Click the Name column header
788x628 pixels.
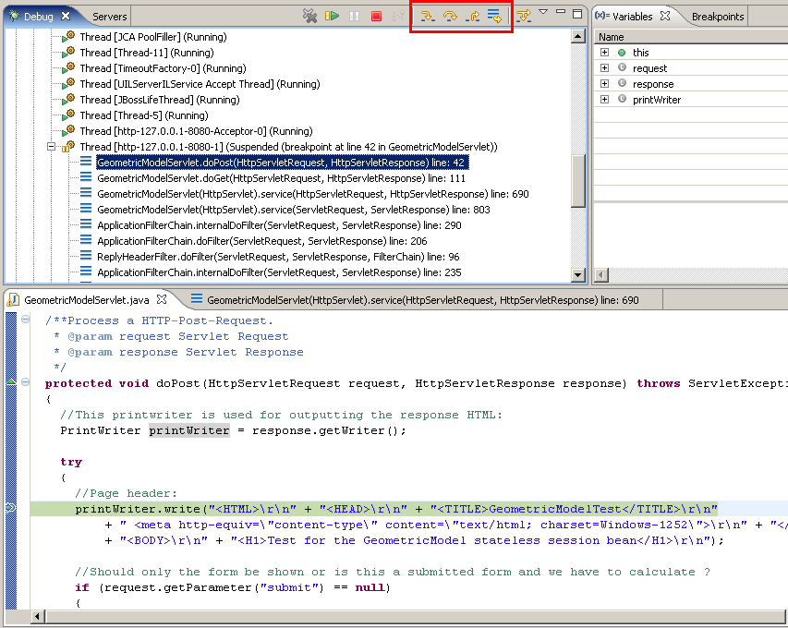[x=691, y=37]
